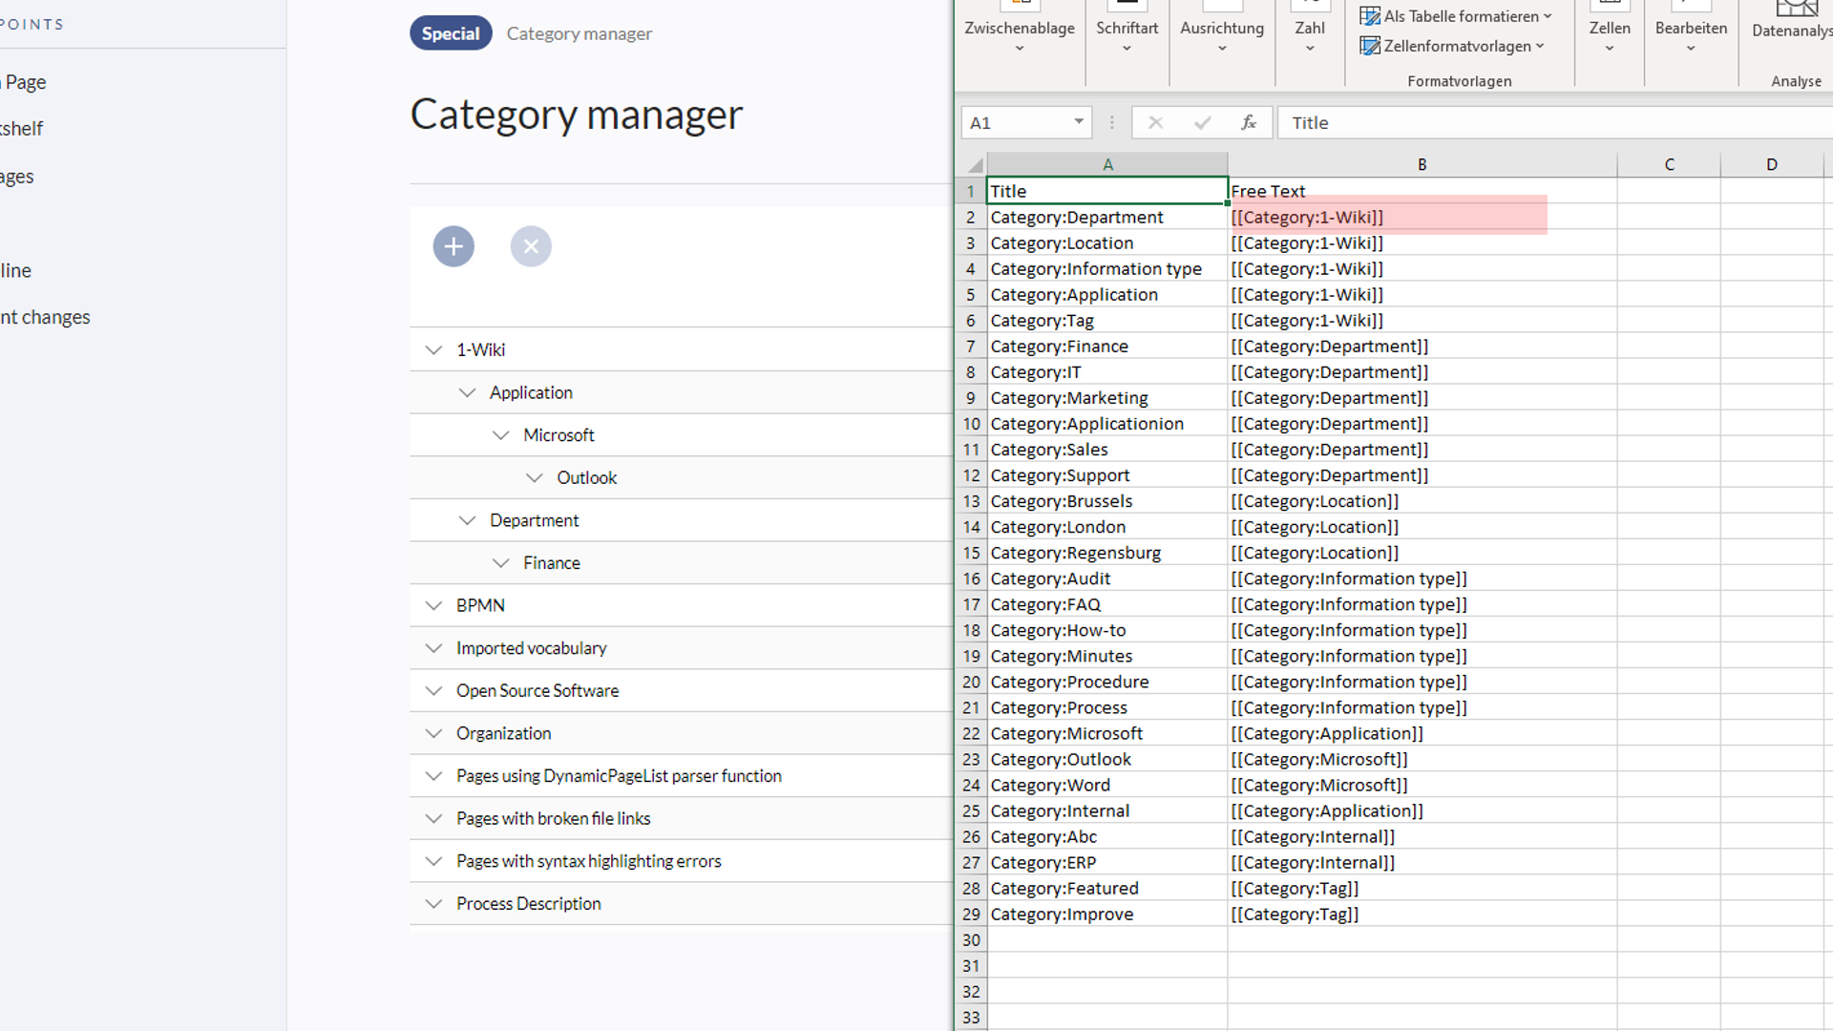Click cell [[Category:Internal]] in row 26
This screenshot has height=1031, width=1833.
pyautogui.click(x=1422, y=836)
